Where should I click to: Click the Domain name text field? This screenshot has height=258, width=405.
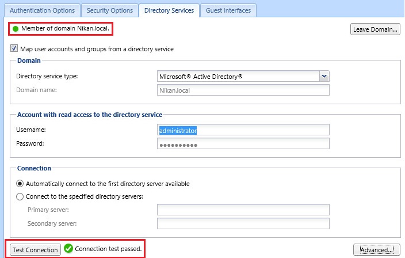(x=243, y=90)
